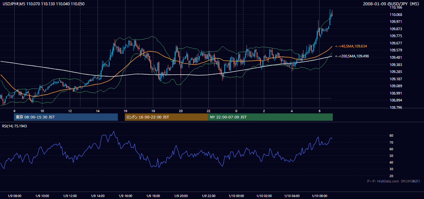This screenshot has width=424, height=199.
Task: Click the RSI 80 level label
Action: (x=391, y=136)
